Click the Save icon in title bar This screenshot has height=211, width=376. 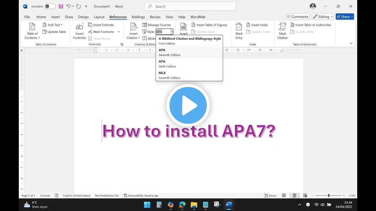(x=61, y=6)
